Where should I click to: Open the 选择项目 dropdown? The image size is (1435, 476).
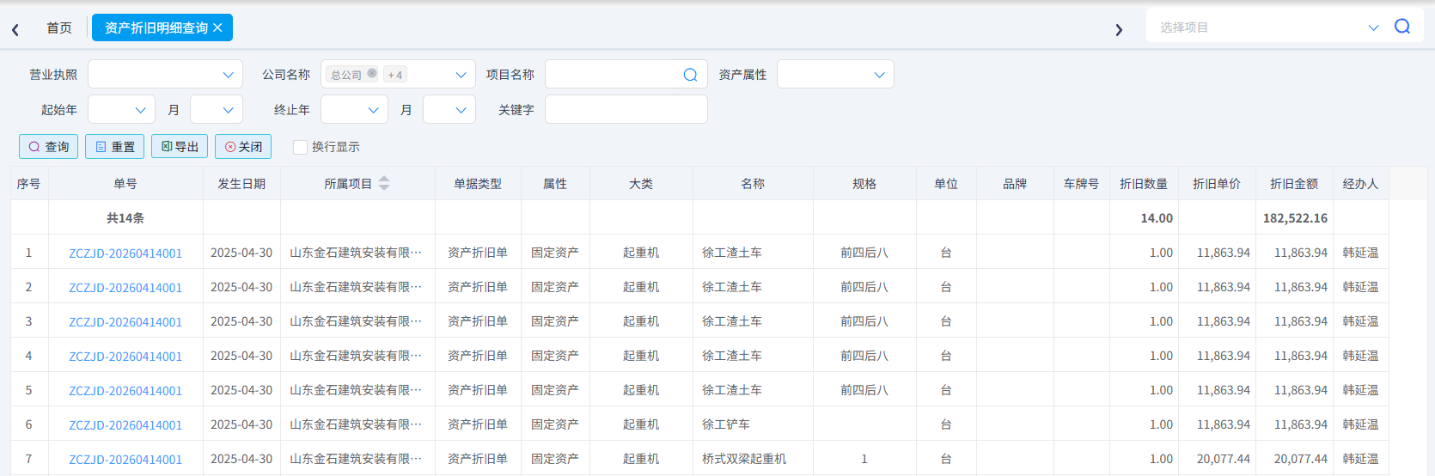coord(1373,27)
